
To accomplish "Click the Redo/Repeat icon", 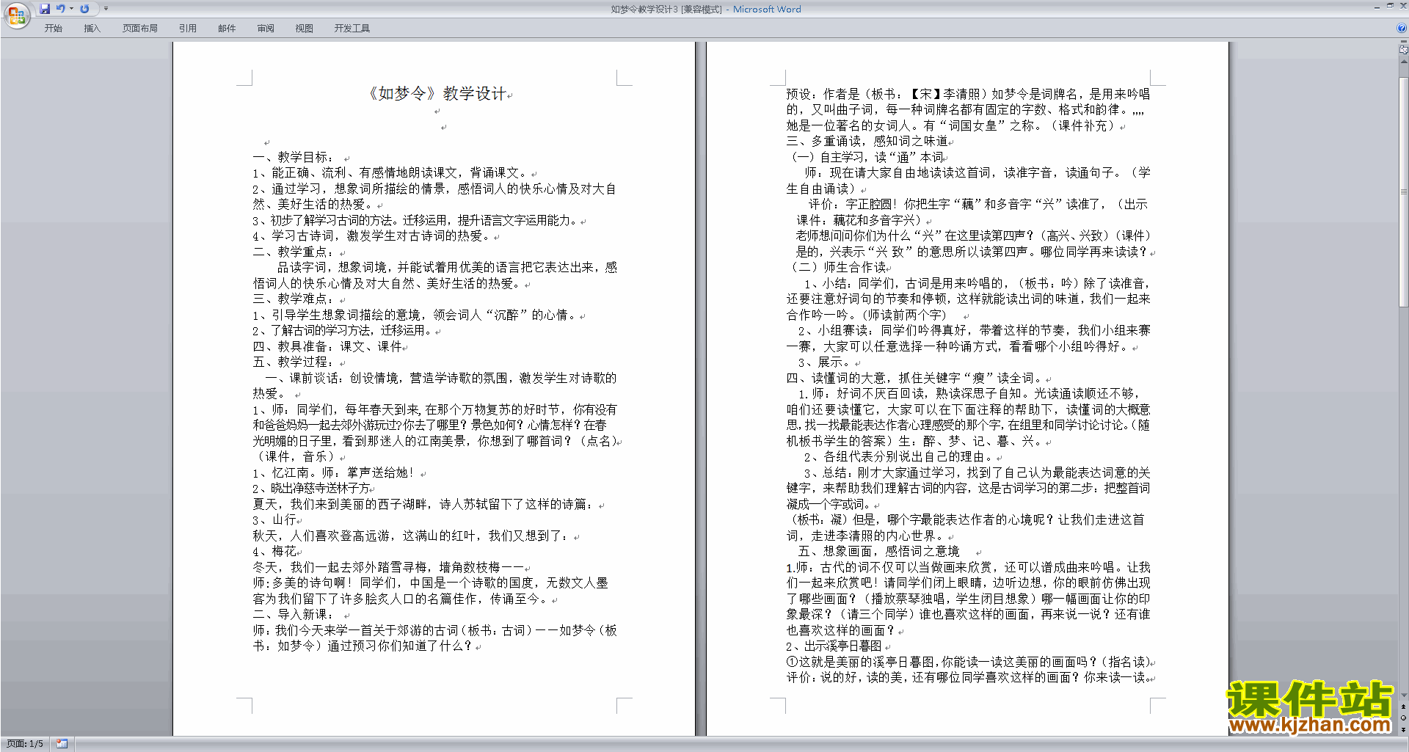I will tap(84, 9).
